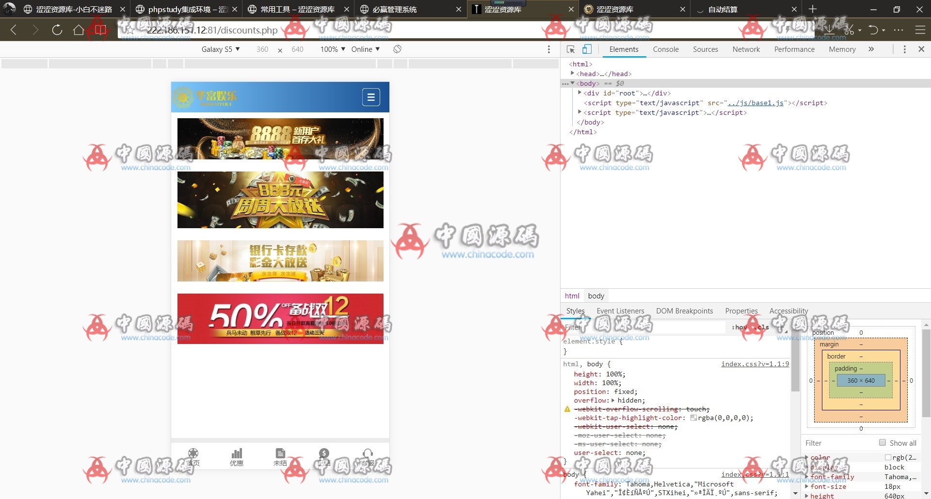Viewport: 931px width, 499px height.
Task: Switch to 自动结算 browser tab
Action: 746,9
